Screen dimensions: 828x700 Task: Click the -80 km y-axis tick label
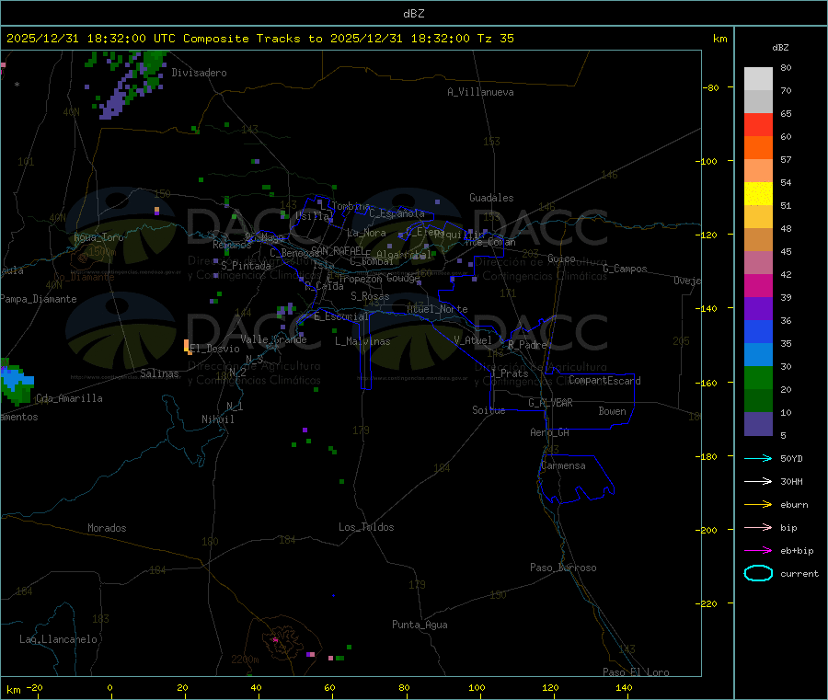pyautogui.click(x=710, y=87)
